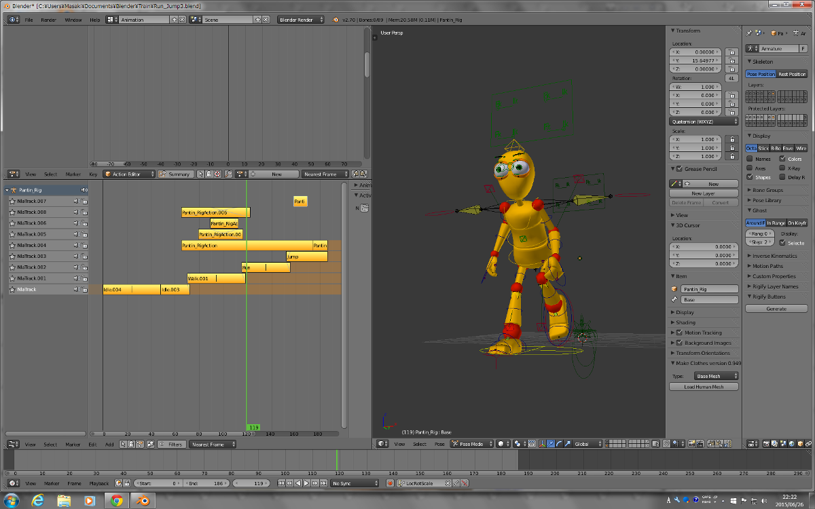
Task: Click the Pantin_Rig mute speaker icon
Action: (x=84, y=190)
